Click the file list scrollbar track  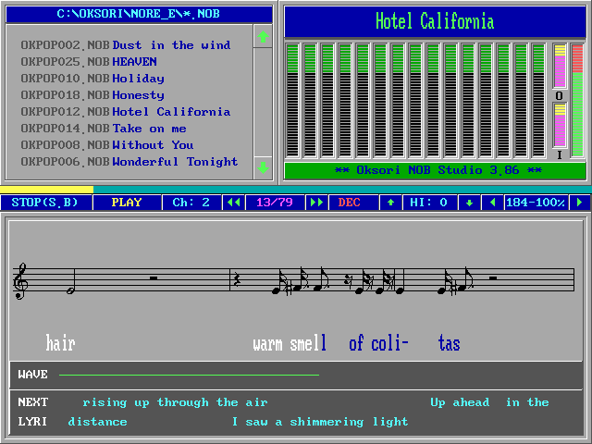263,103
